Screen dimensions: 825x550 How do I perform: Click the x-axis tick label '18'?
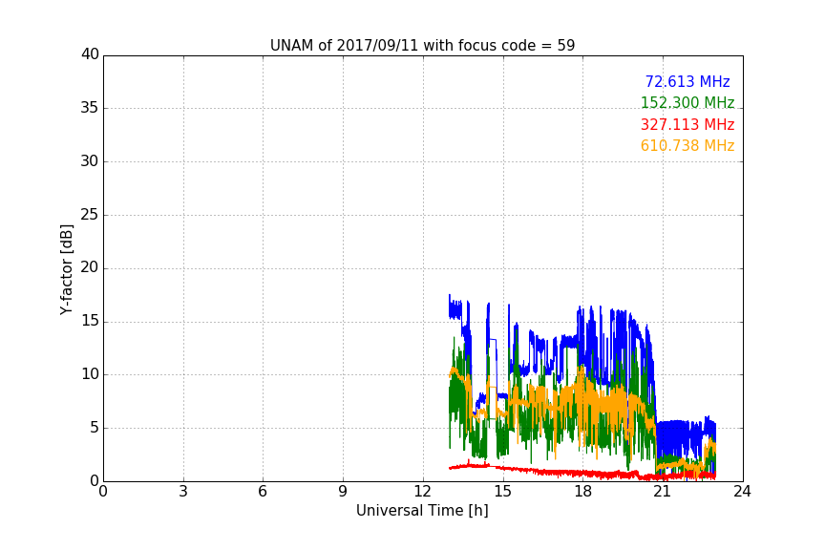coord(583,492)
